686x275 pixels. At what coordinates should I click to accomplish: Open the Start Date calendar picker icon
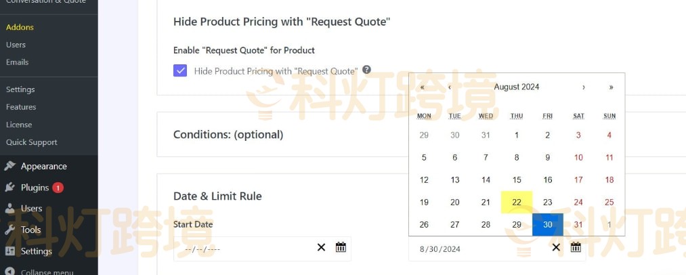[341, 247]
